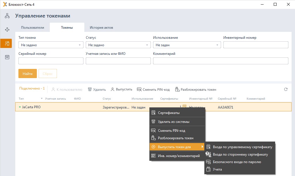The height and width of the screenshot is (176, 295).
Task: Switch to the Пользователи tab
Action: coord(33,28)
